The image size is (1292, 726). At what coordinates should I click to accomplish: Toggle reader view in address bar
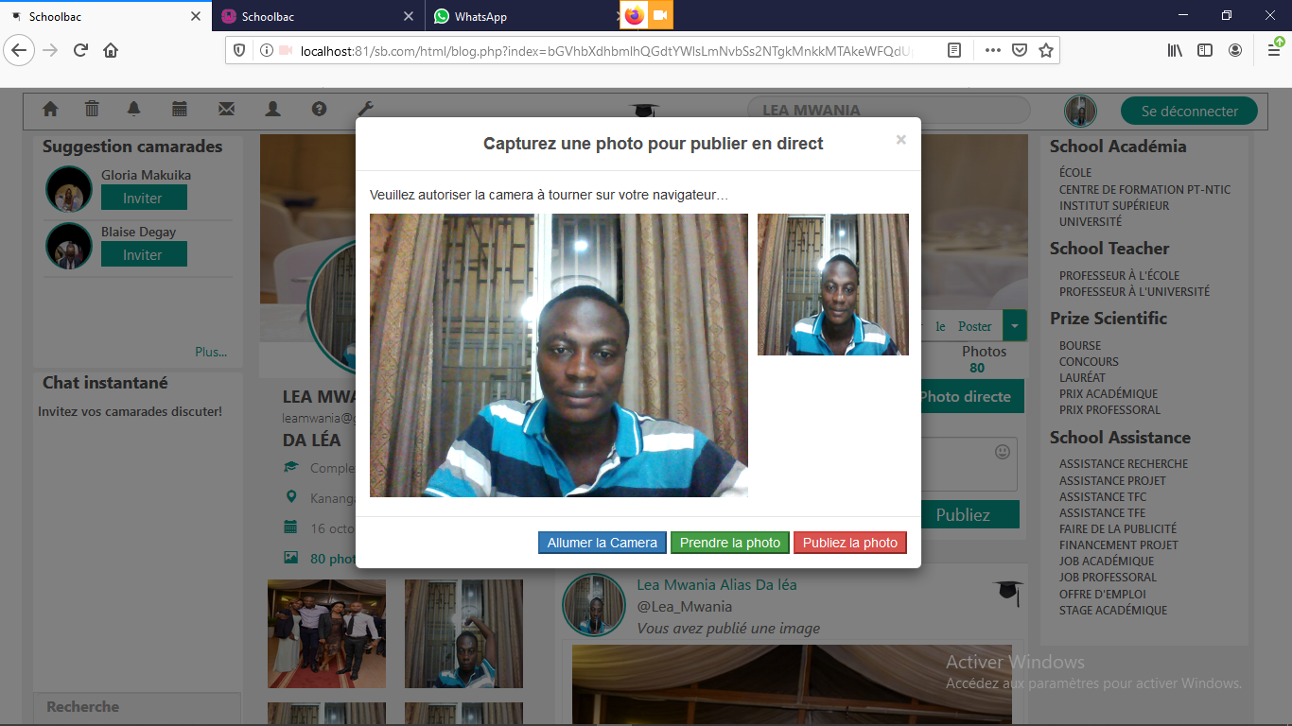[x=954, y=50]
